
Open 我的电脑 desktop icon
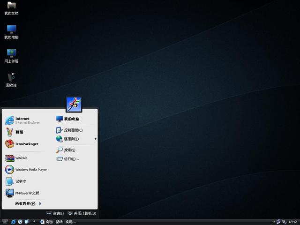click(x=11, y=31)
